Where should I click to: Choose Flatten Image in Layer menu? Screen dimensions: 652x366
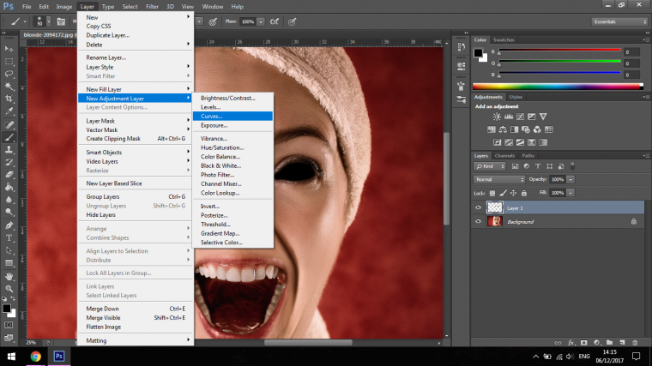tap(136, 327)
